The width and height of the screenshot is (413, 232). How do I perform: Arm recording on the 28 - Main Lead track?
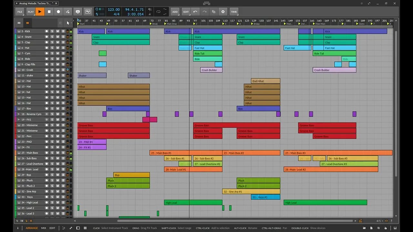point(46,169)
